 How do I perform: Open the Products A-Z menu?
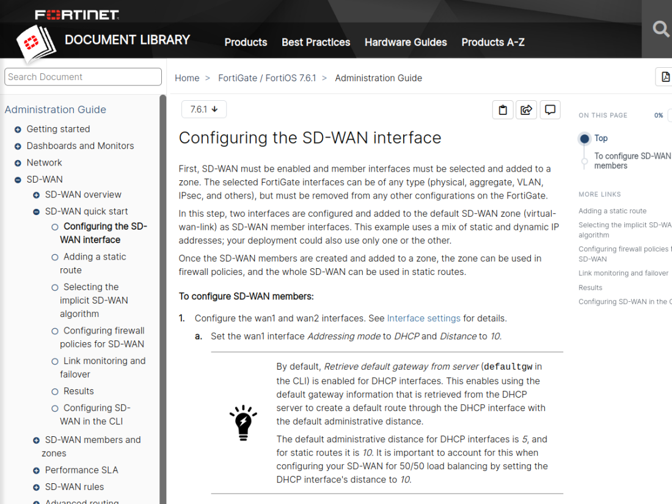(493, 42)
